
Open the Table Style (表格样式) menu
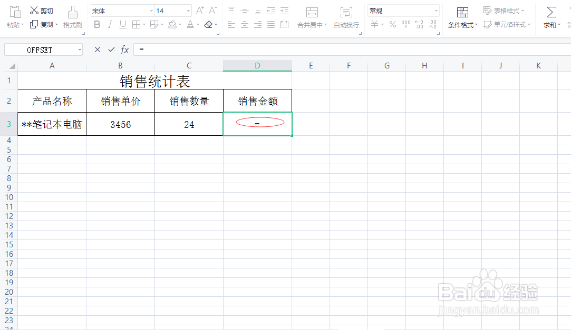(504, 11)
